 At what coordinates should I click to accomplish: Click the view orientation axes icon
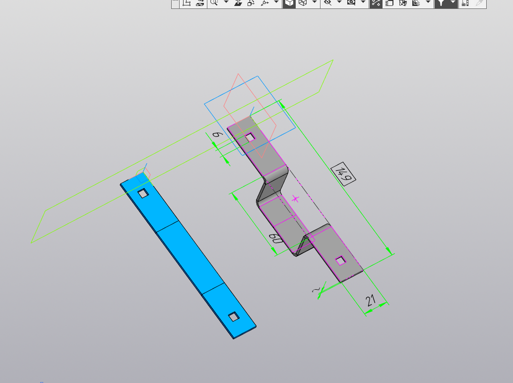coord(264,3)
